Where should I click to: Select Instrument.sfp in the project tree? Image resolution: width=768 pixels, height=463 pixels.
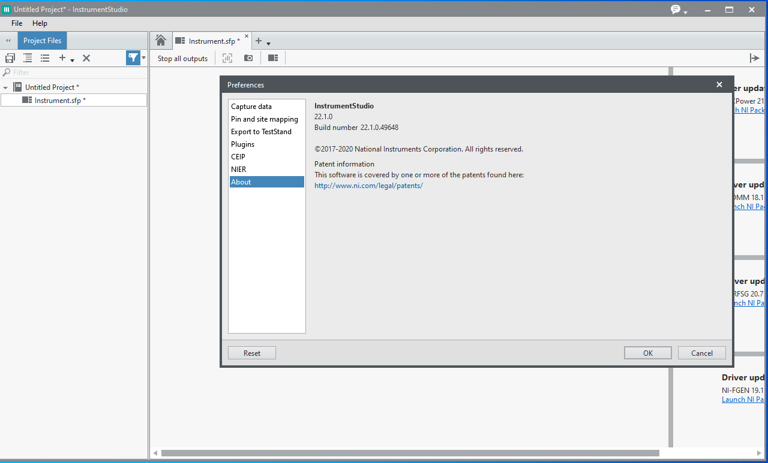pyautogui.click(x=60, y=100)
